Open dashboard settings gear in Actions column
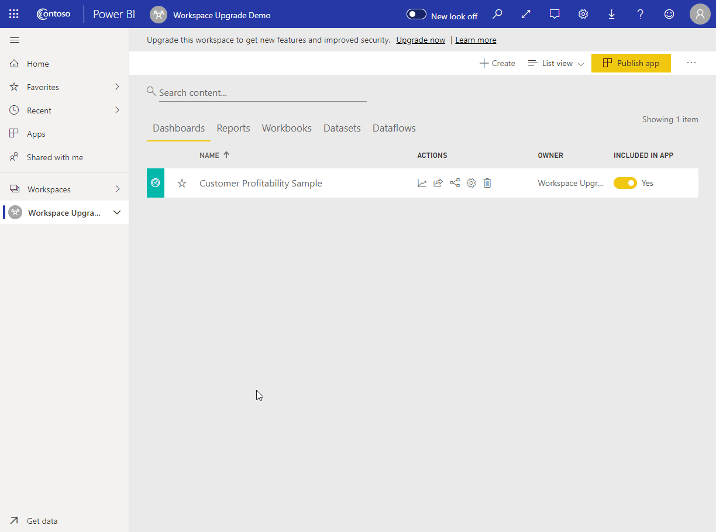 [x=471, y=183]
